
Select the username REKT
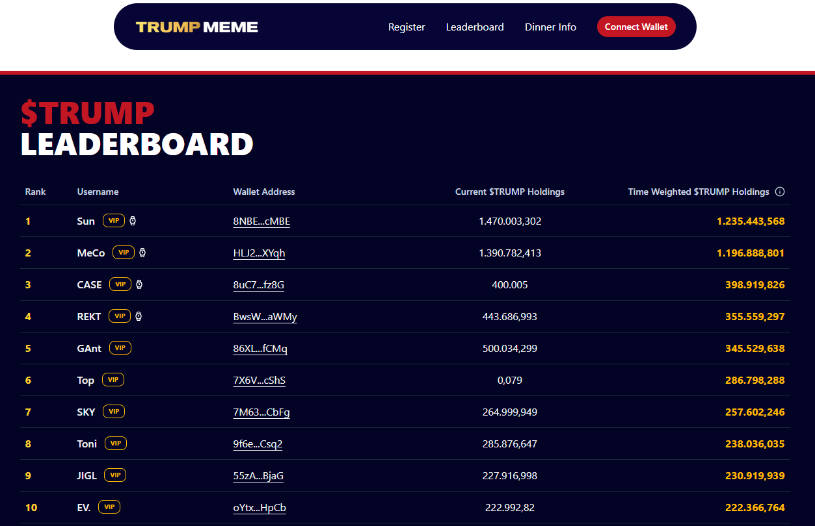click(89, 316)
